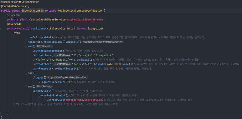The width and height of the screenshot is (242, 119).
Task: Click the "/images/**" string
Action: [x=104, y=55]
